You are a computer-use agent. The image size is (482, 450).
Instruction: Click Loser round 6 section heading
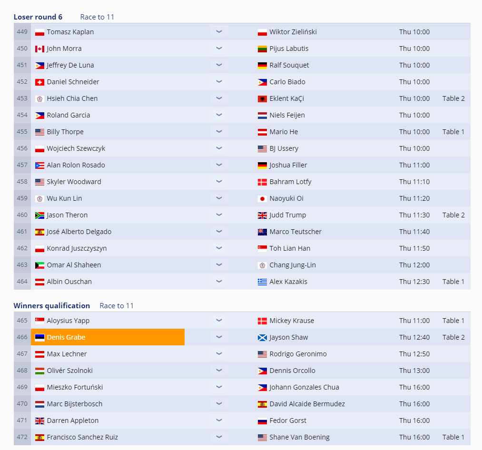pyautogui.click(x=38, y=17)
